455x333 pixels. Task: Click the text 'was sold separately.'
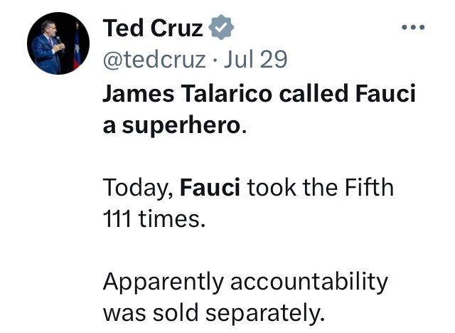tap(214, 313)
